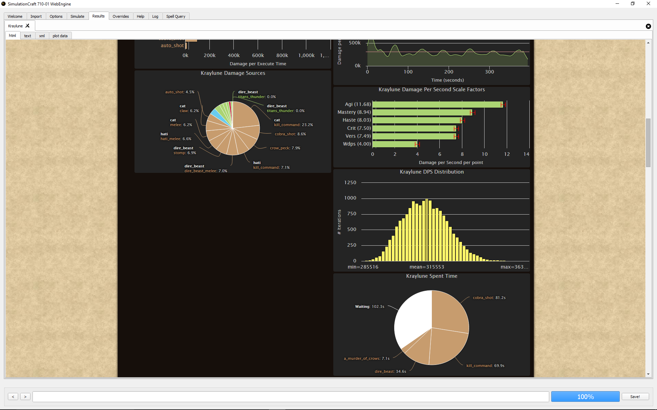This screenshot has height=410, width=657.
Task: Switch to the Options tab
Action: pos(56,16)
